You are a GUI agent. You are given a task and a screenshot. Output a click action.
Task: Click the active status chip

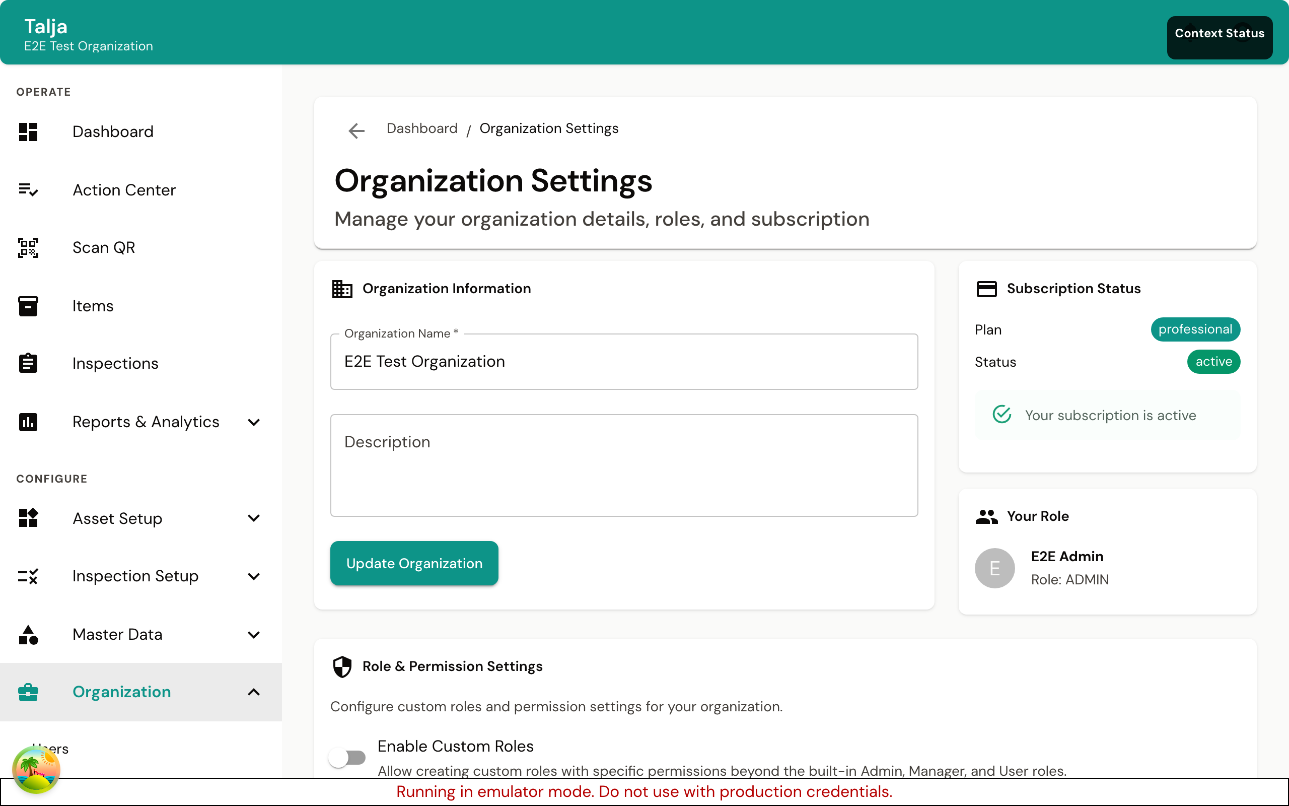point(1213,361)
